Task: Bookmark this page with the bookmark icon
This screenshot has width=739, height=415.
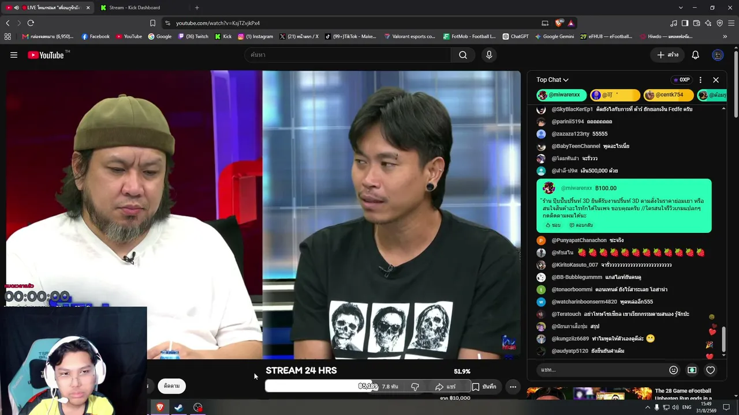Action: click(152, 23)
